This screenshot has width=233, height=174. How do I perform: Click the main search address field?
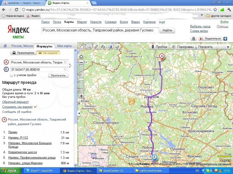(100, 30)
